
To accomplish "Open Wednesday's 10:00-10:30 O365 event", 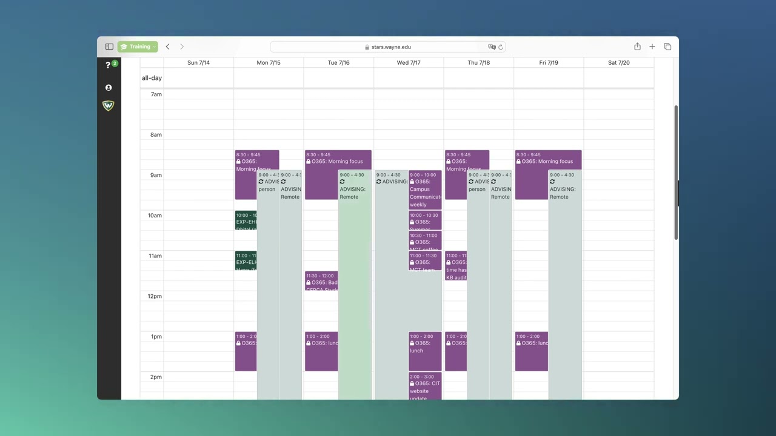I will click(x=425, y=220).
